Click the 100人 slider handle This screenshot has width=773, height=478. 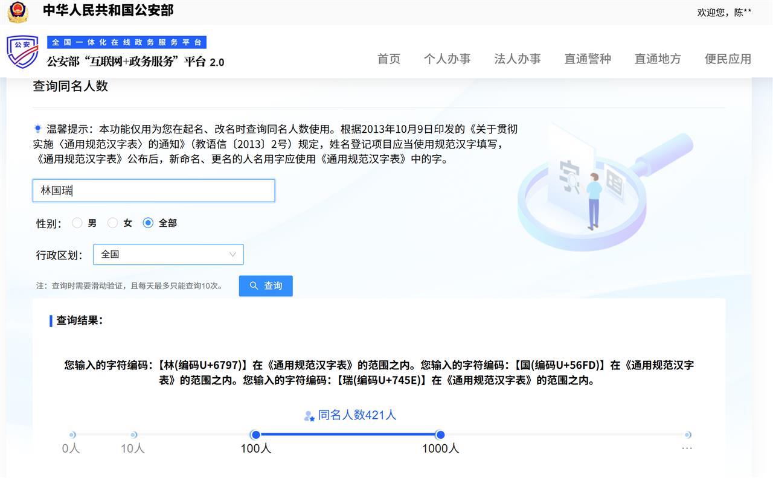tap(255, 435)
